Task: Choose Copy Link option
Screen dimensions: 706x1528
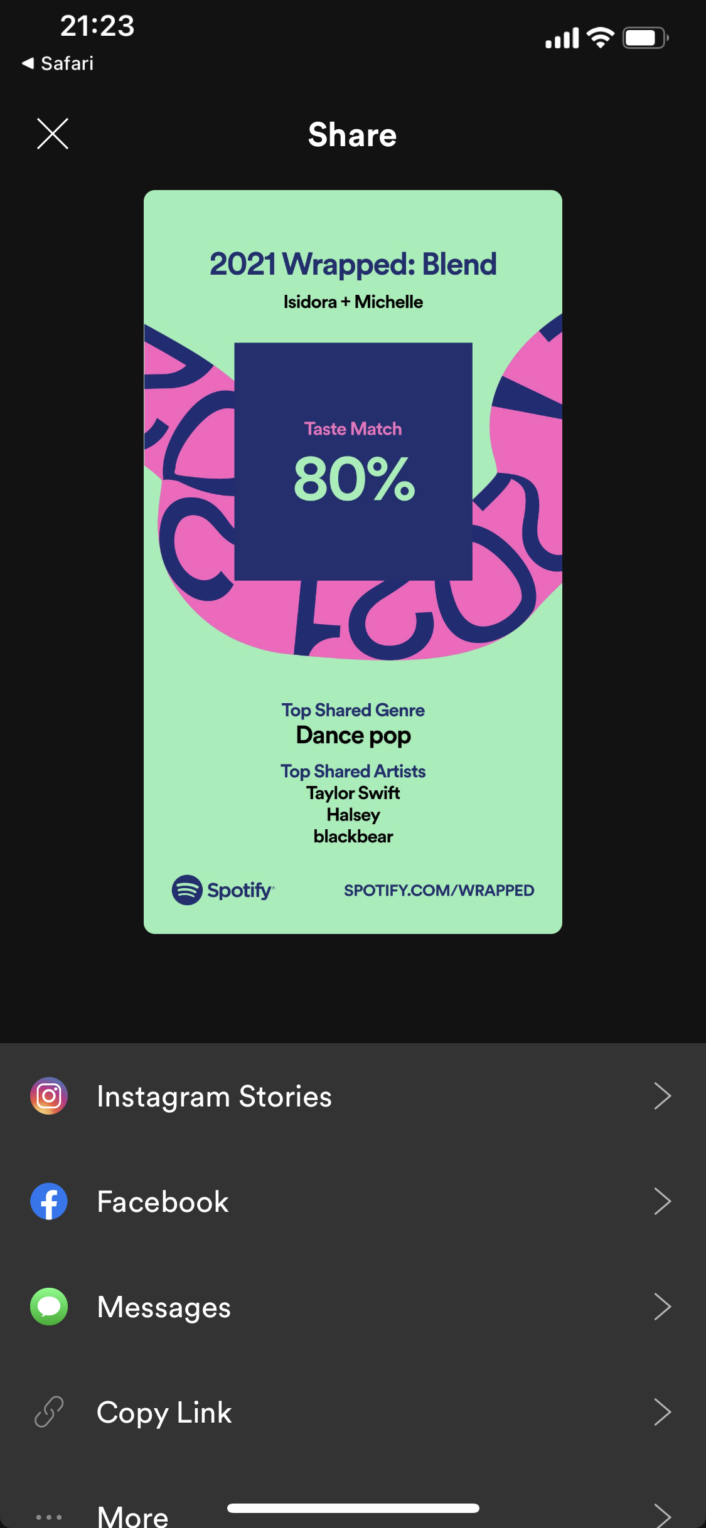Action: coord(353,1412)
